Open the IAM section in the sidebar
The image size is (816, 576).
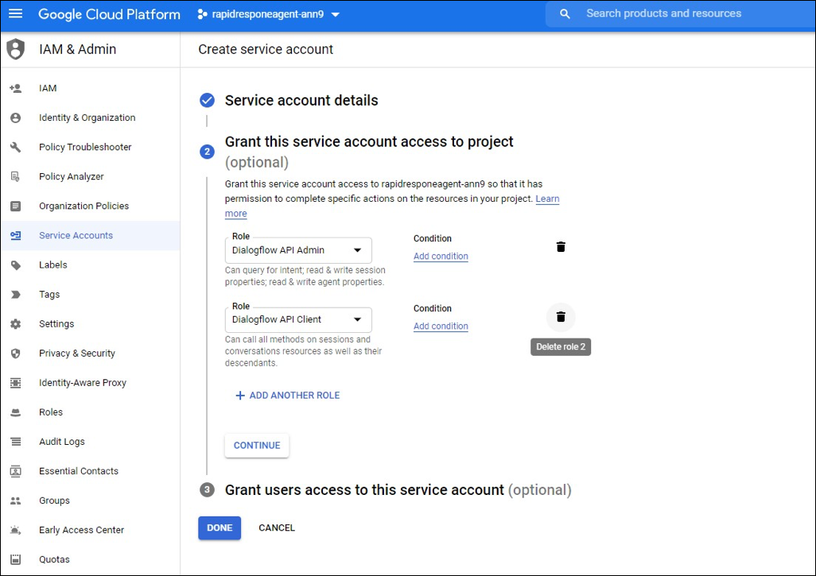(x=49, y=88)
